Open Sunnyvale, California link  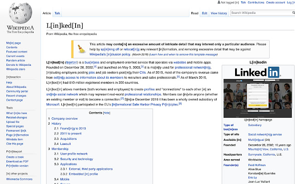pos(261,155)
